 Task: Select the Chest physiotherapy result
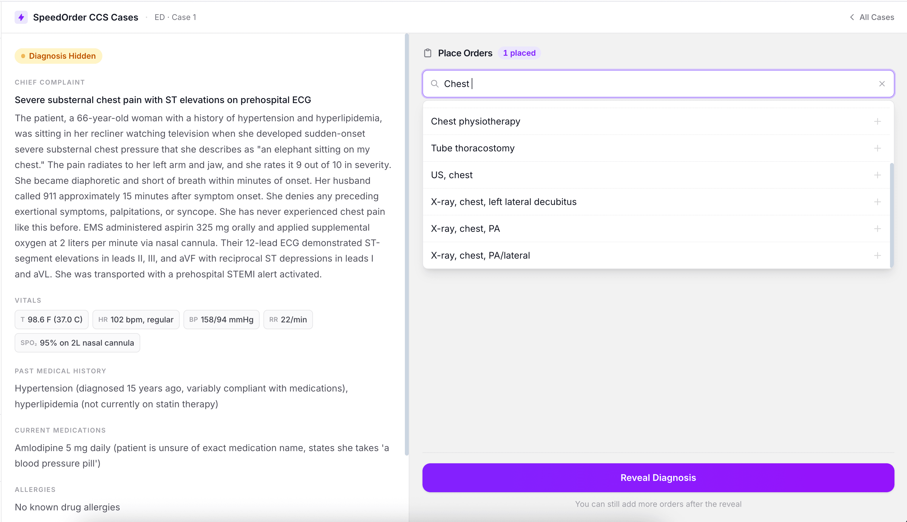click(x=656, y=122)
